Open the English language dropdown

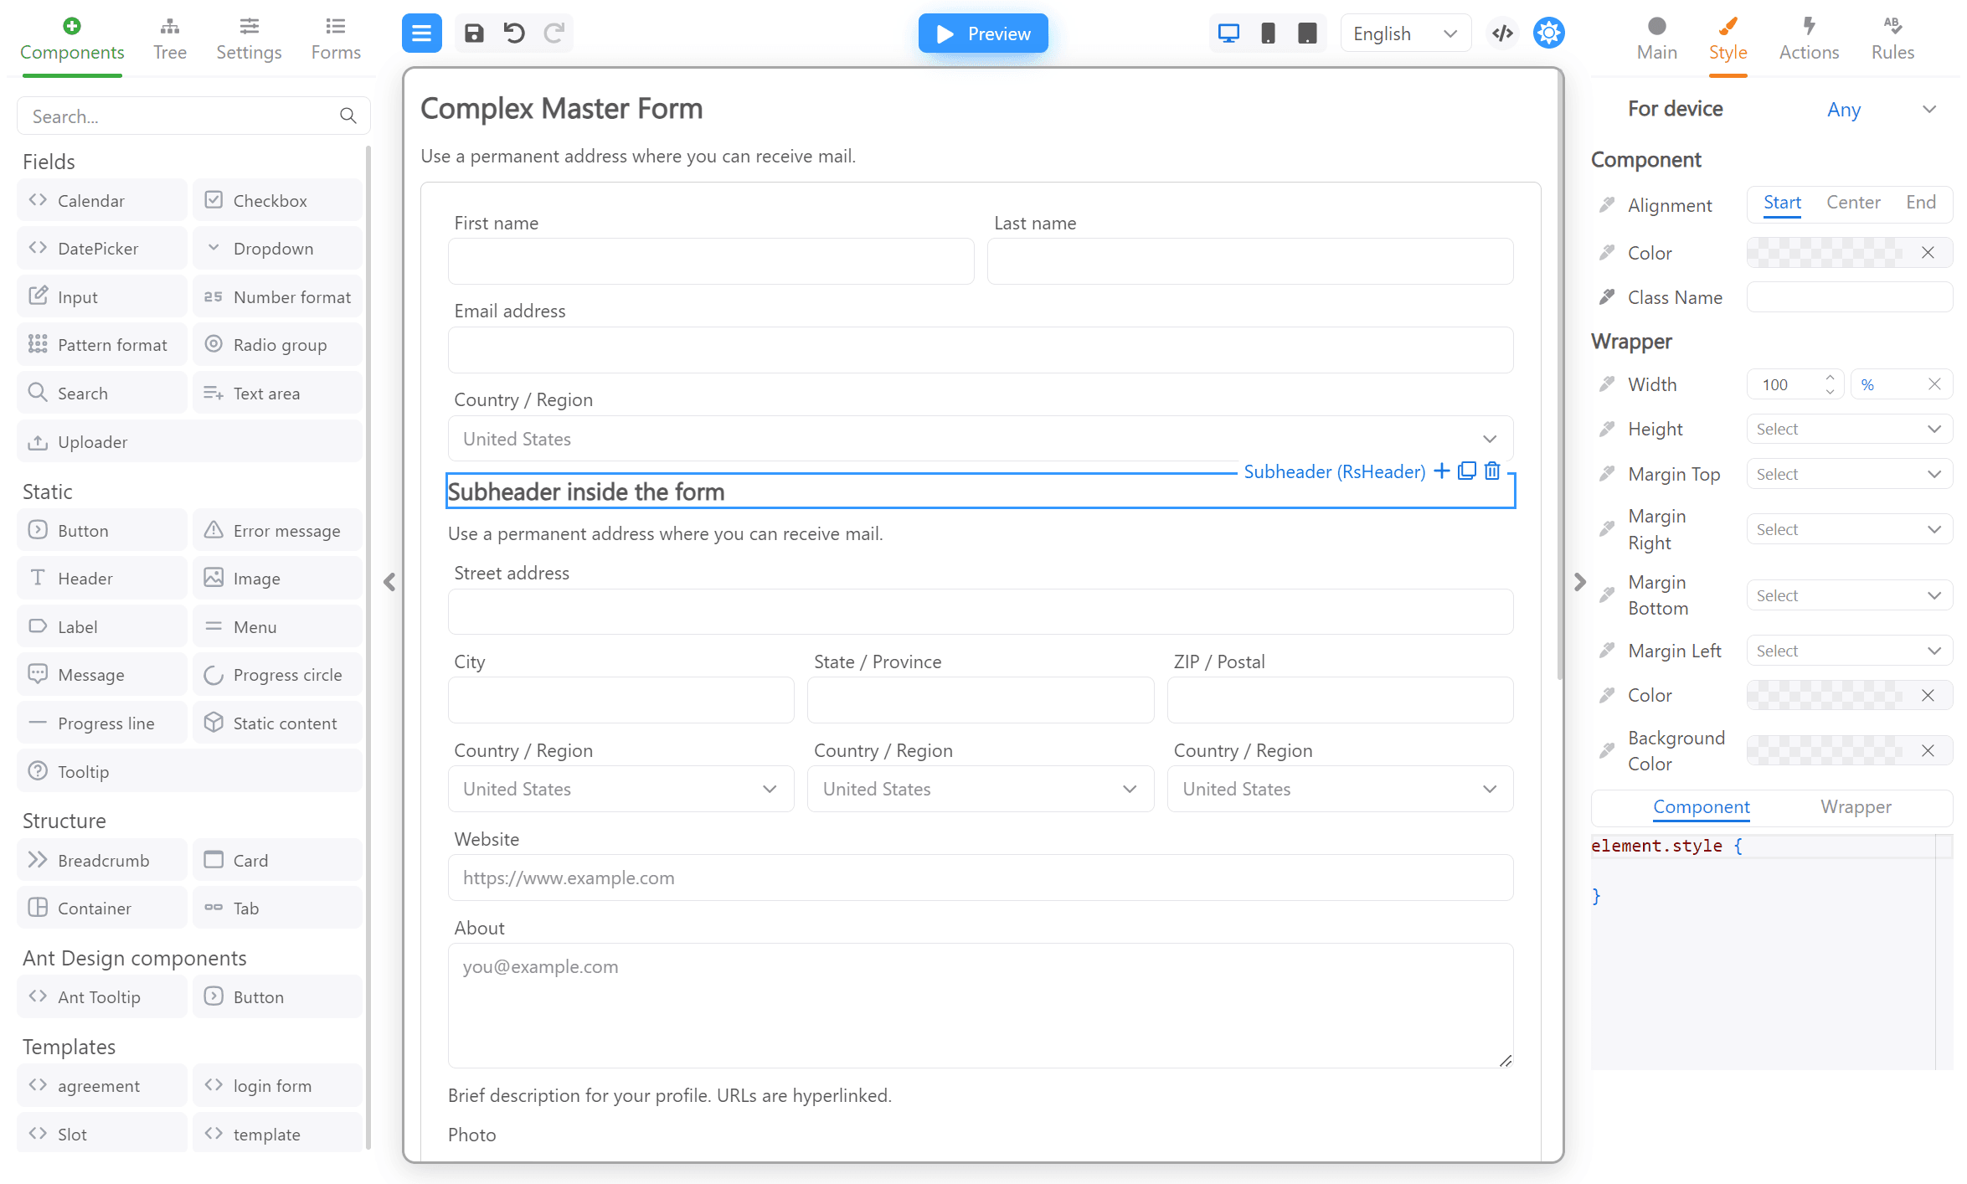(1405, 33)
